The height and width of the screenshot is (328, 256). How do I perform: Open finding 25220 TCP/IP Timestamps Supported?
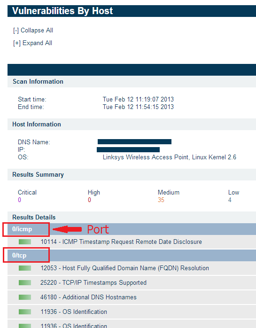93,282
